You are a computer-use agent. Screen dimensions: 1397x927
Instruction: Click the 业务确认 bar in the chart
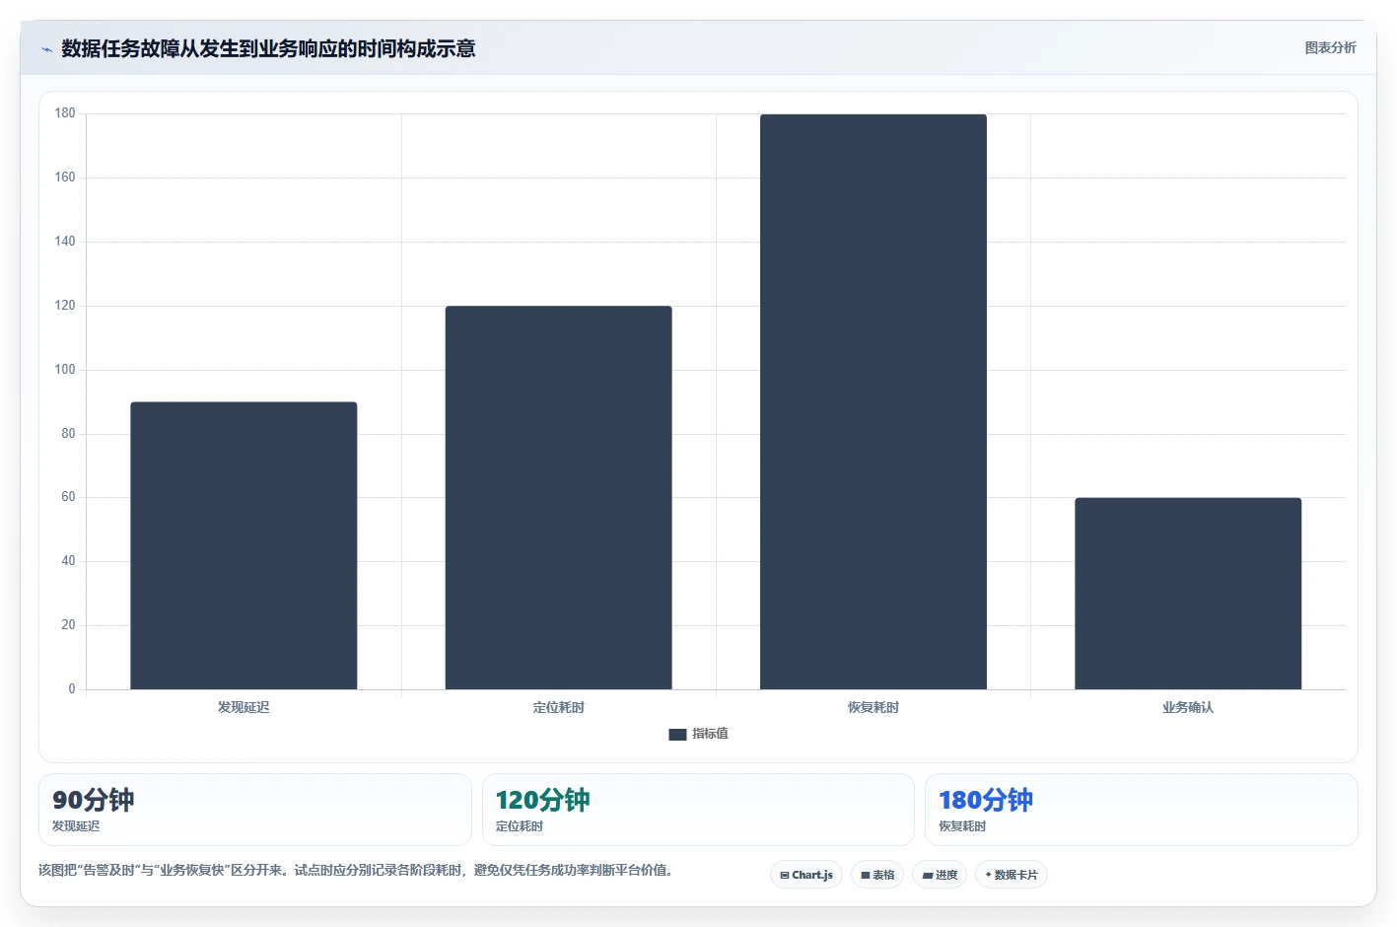1187,594
